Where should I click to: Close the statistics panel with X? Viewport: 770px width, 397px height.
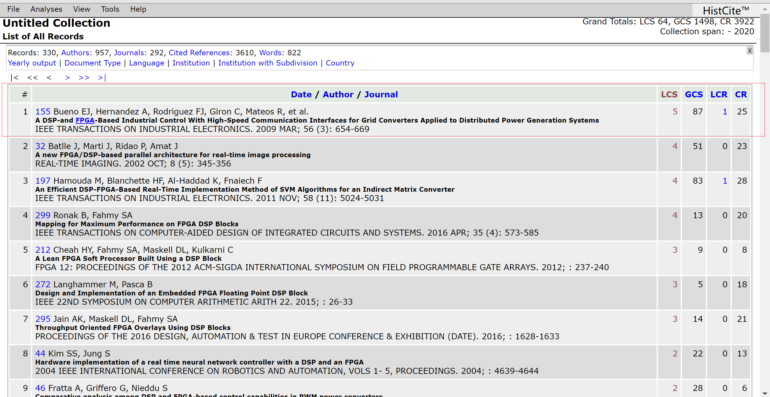(x=750, y=51)
